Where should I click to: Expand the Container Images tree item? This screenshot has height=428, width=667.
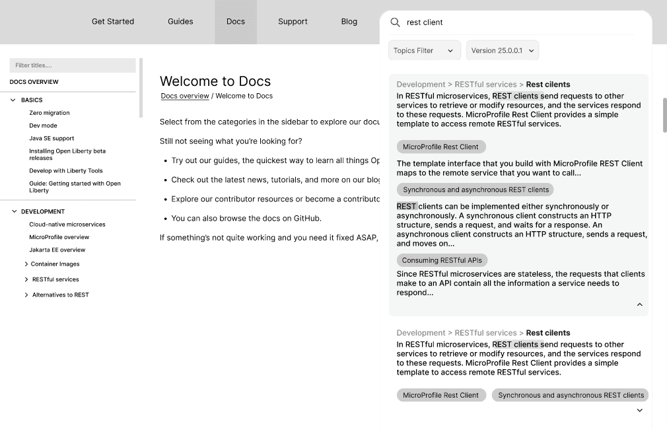click(26, 264)
